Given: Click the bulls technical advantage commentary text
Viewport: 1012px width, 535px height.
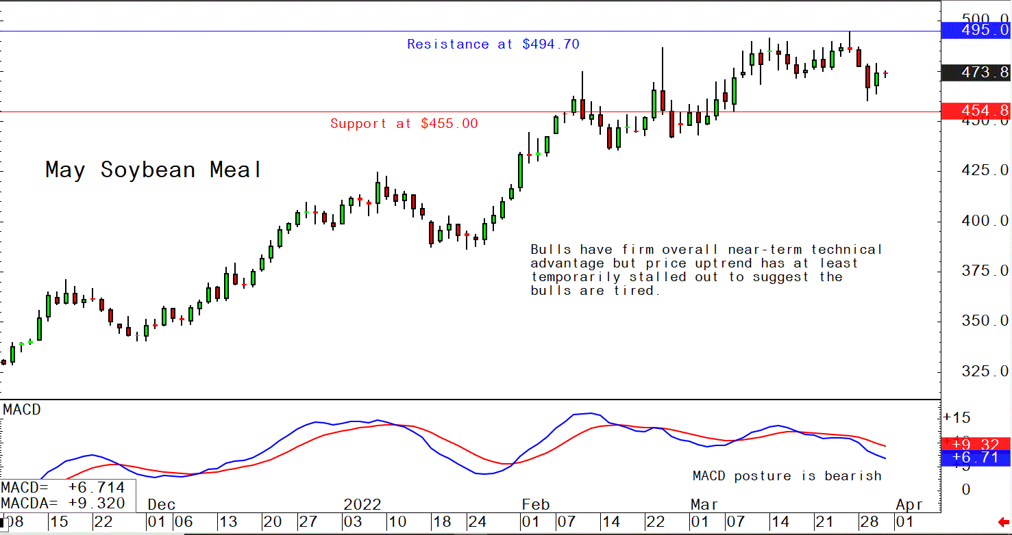Looking at the screenshot, I should (x=706, y=270).
